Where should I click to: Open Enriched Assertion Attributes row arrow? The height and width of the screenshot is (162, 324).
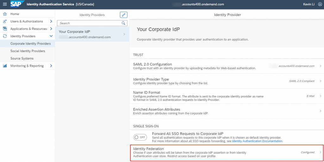[x=320, y=111]
